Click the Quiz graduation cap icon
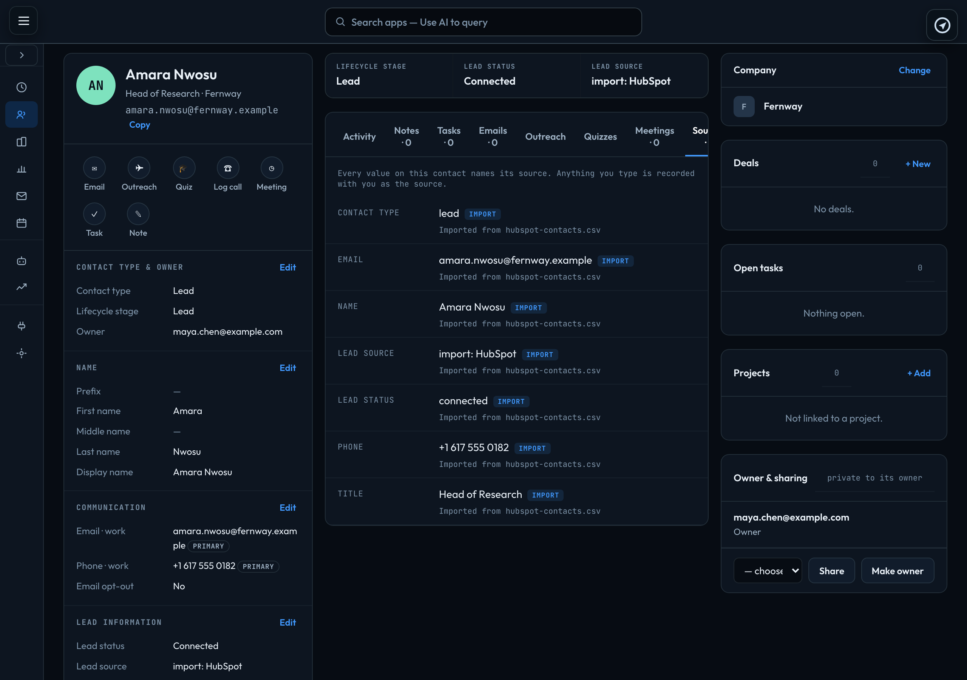The image size is (967, 680). (x=184, y=168)
